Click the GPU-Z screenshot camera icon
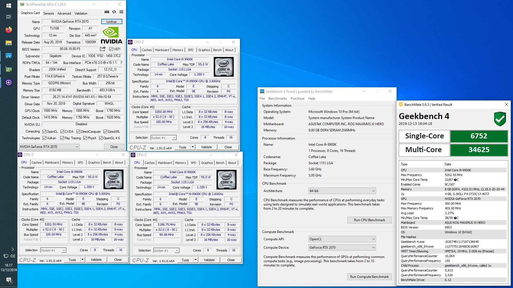513x288 pixels. coord(107,12)
